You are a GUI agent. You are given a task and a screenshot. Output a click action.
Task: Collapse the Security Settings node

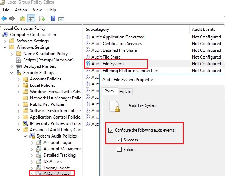(12, 73)
